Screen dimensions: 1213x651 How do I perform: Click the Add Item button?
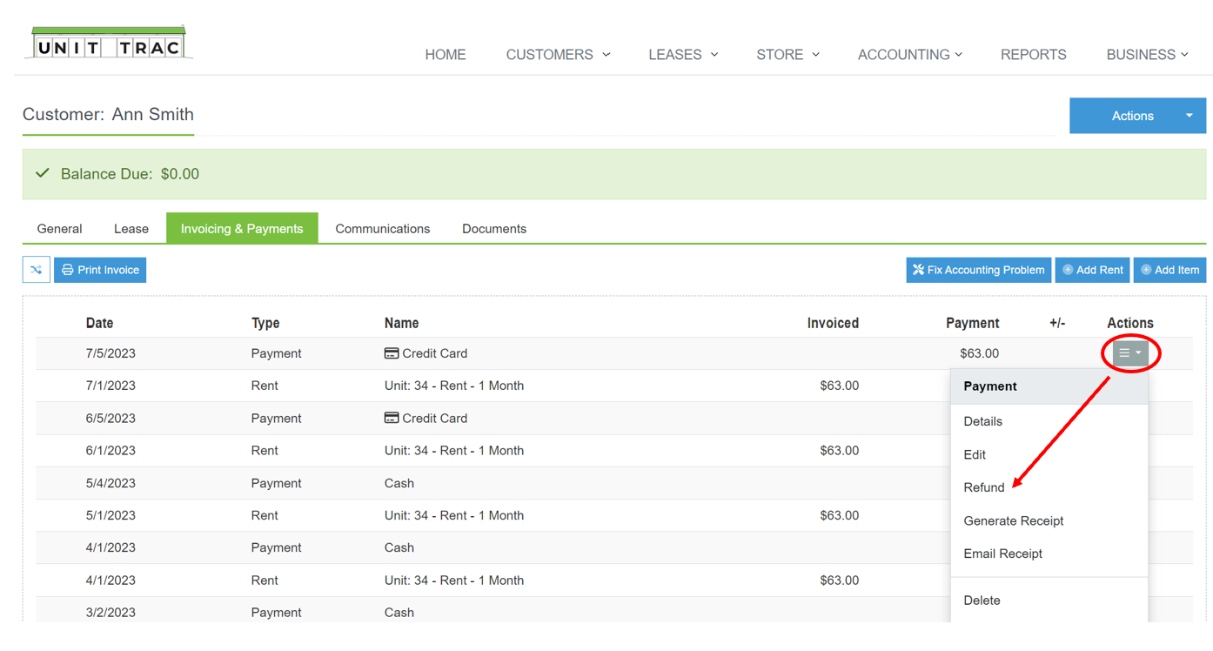pyautogui.click(x=1169, y=270)
